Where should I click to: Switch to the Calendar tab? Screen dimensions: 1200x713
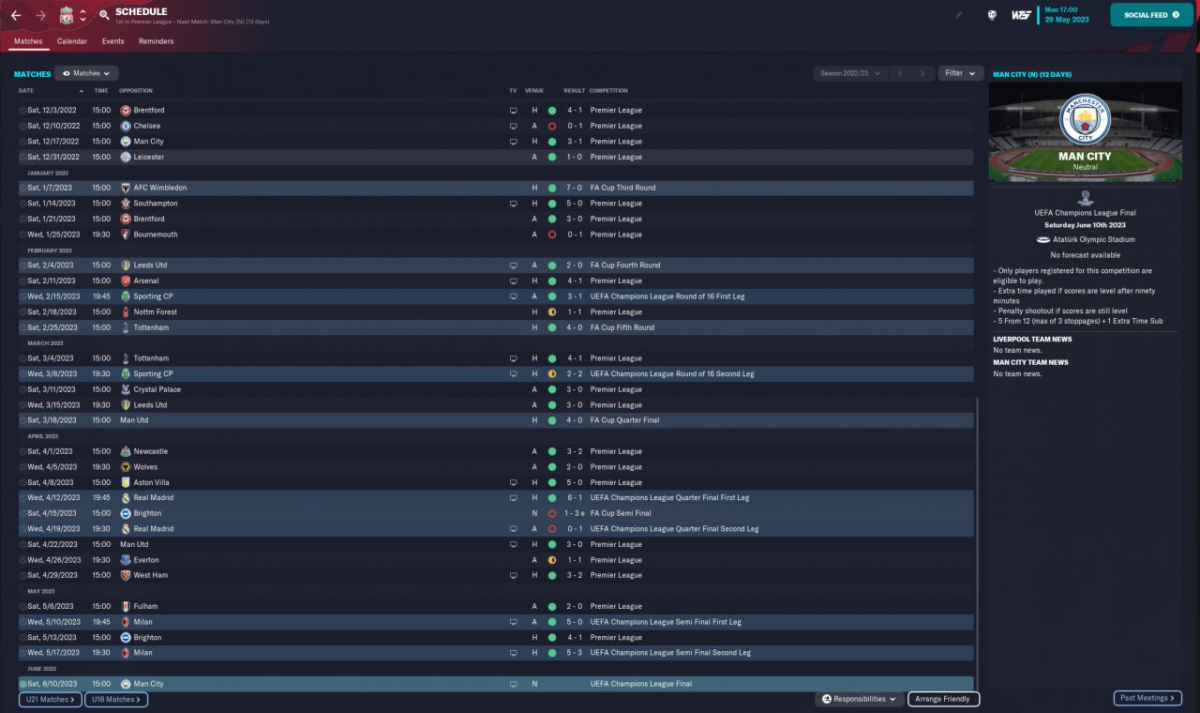[72, 41]
